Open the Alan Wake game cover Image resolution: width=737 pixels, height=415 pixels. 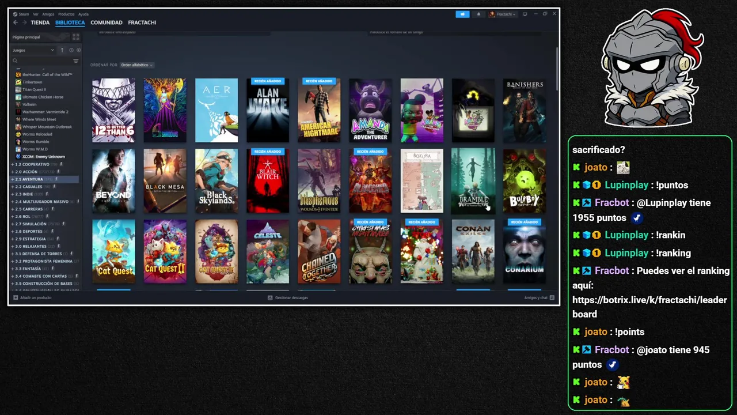click(268, 110)
